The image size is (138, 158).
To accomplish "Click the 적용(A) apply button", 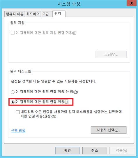I will pos(121,150).
